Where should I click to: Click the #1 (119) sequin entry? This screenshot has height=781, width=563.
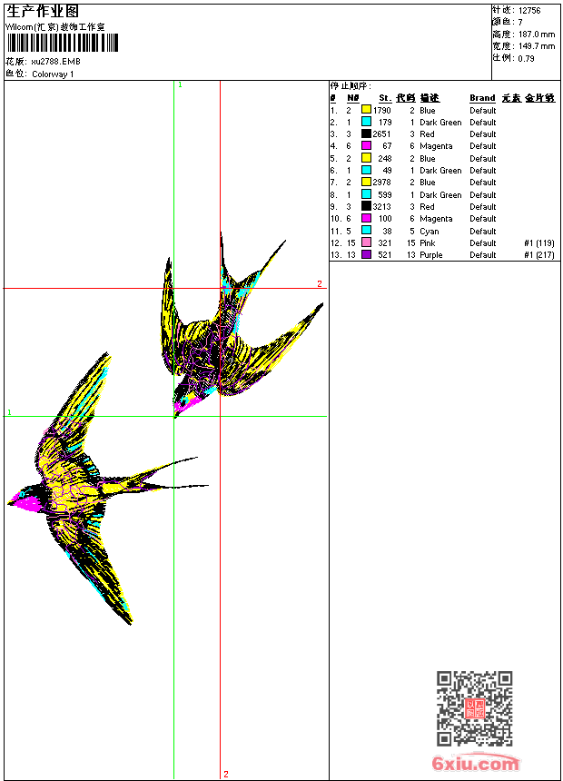[x=538, y=243]
